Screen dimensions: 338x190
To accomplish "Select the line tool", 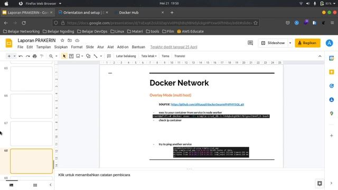I will (x=96, y=56).
